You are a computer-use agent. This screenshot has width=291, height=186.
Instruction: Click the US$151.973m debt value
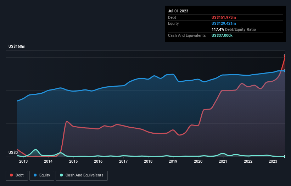224,17
